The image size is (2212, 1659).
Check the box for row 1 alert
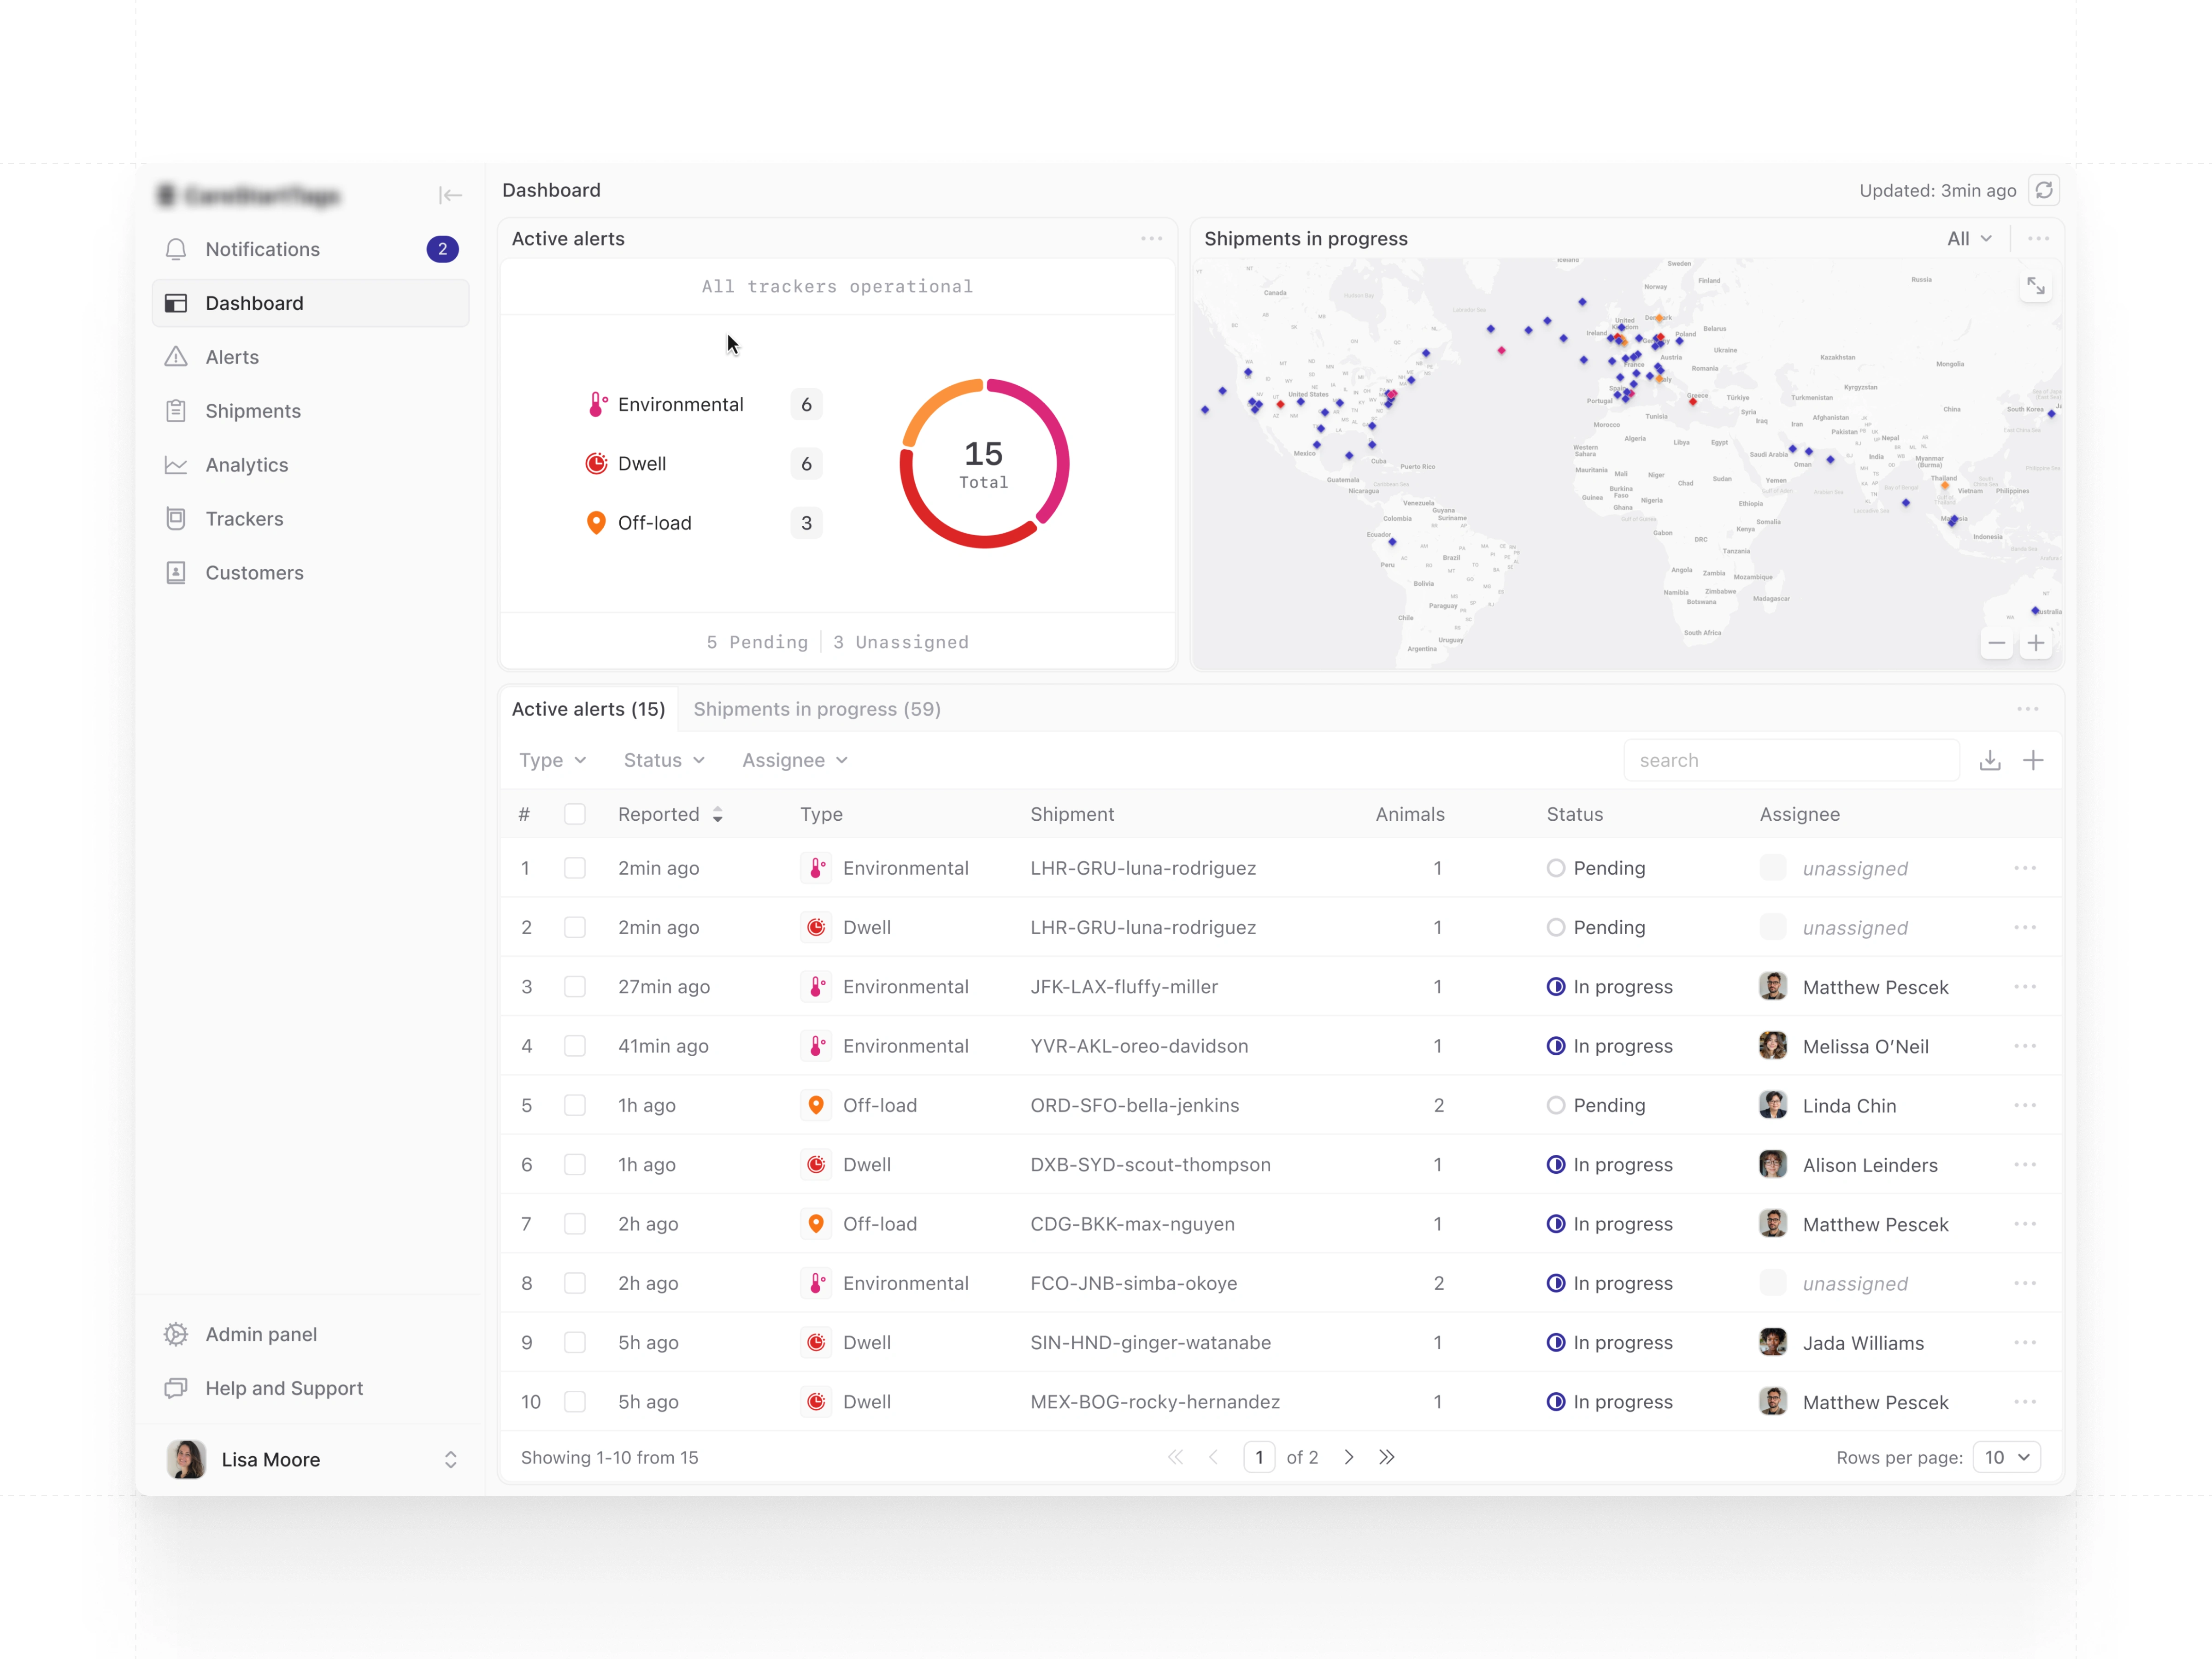[x=575, y=868]
